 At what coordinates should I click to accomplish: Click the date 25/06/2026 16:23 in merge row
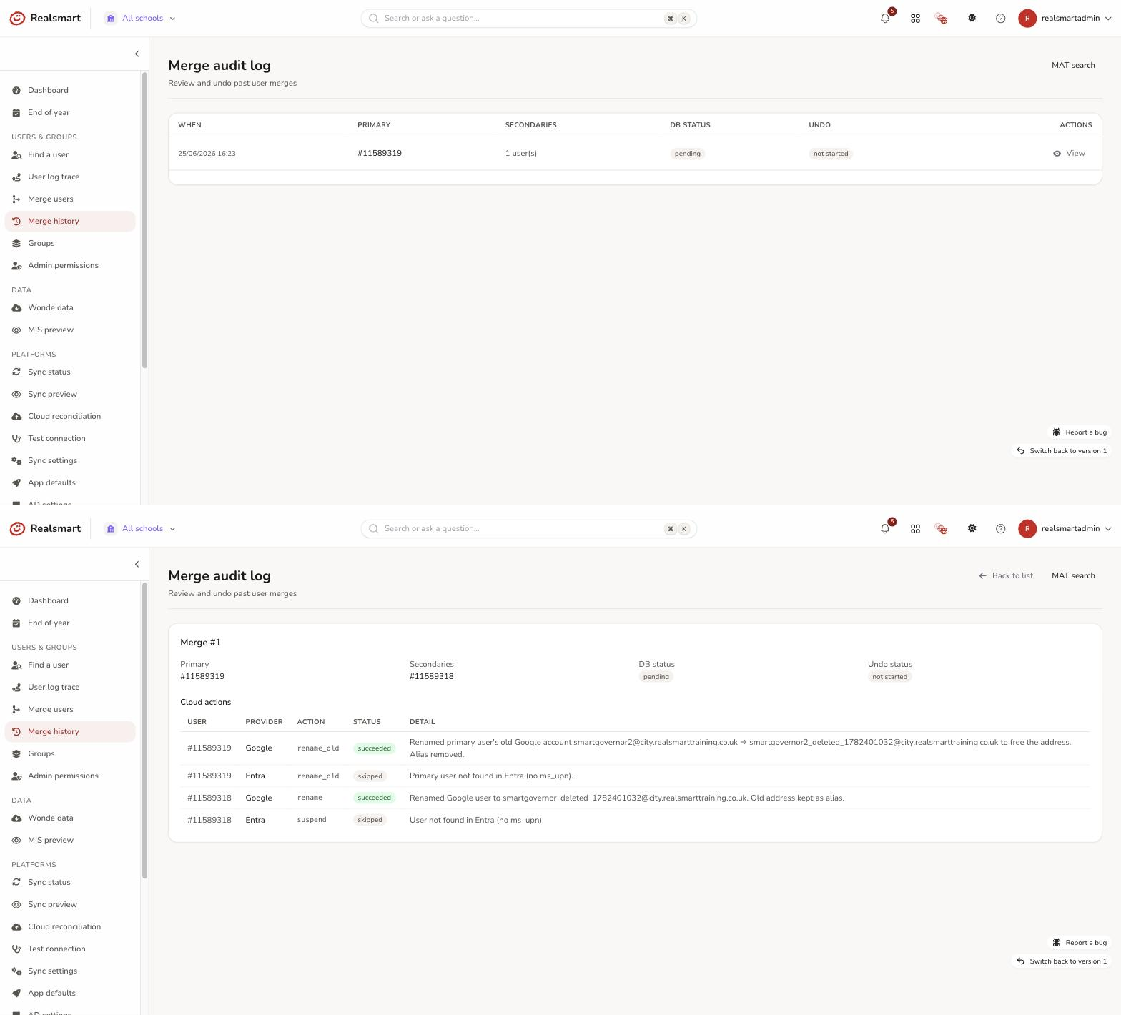coord(207,154)
